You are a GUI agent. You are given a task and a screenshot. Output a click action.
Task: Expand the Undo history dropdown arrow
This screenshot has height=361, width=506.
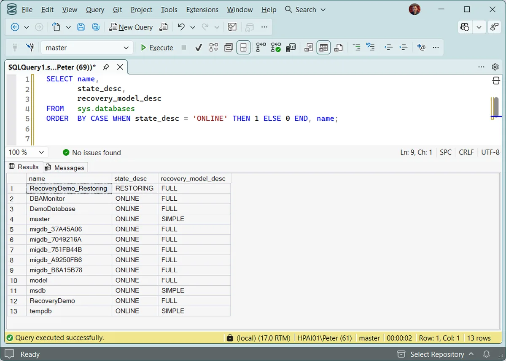pos(193,27)
